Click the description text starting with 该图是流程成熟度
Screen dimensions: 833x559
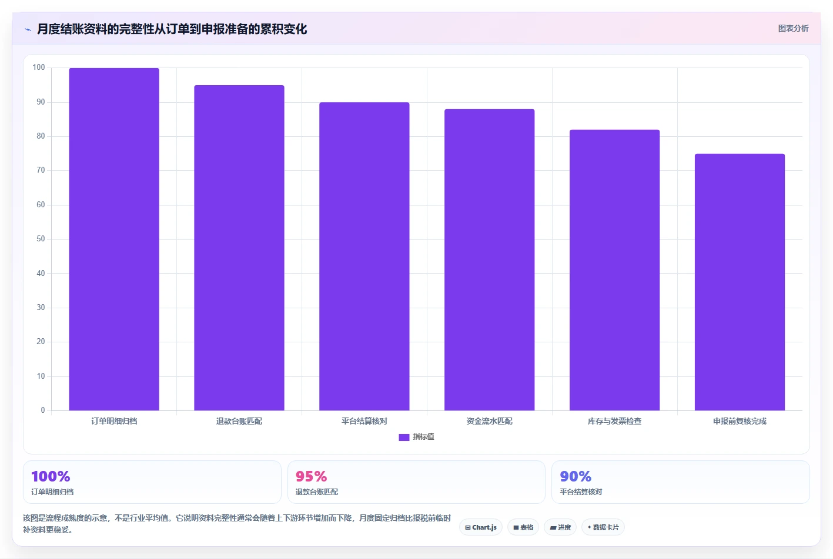pos(237,524)
